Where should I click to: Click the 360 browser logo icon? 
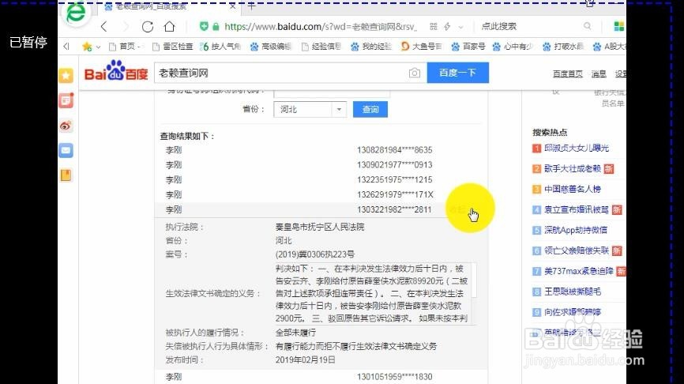(76, 13)
